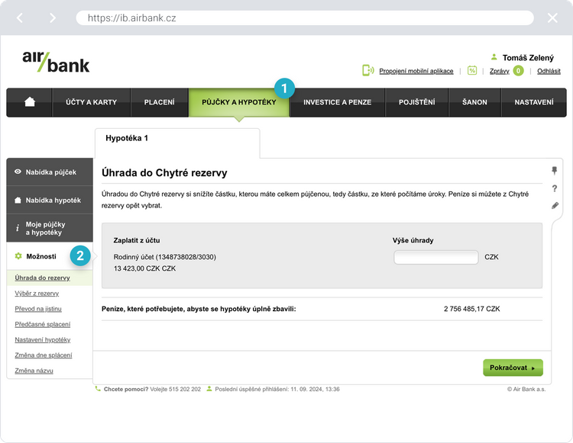Click the mobile app pairing icon
This screenshot has height=443, width=573.
(367, 71)
